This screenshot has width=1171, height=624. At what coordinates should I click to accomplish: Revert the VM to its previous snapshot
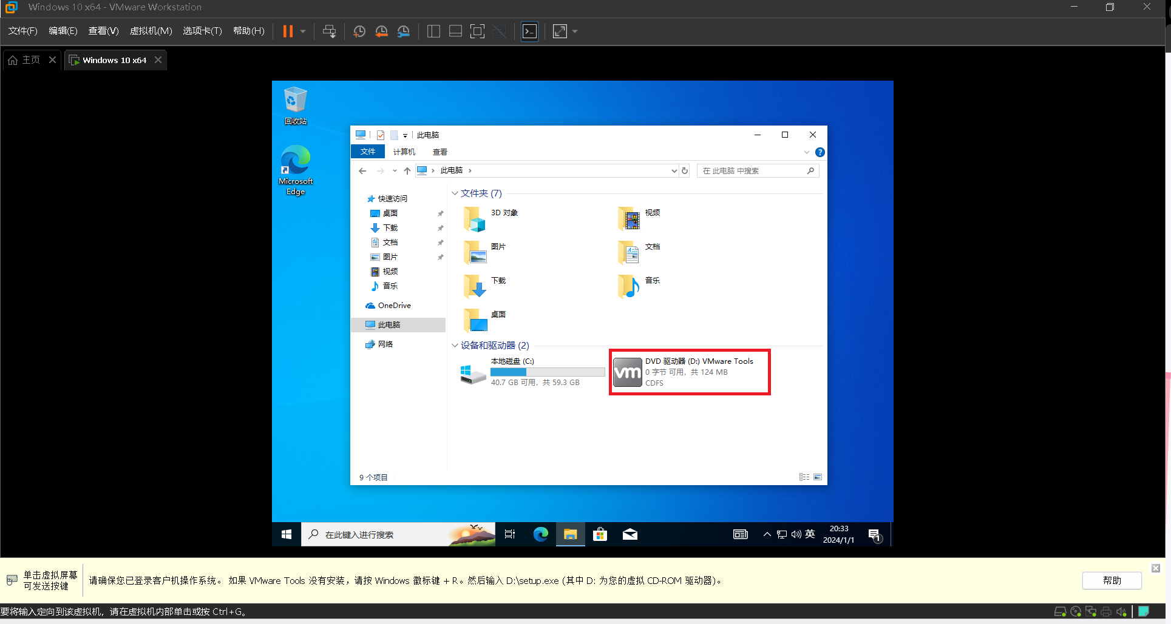tap(381, 31)
